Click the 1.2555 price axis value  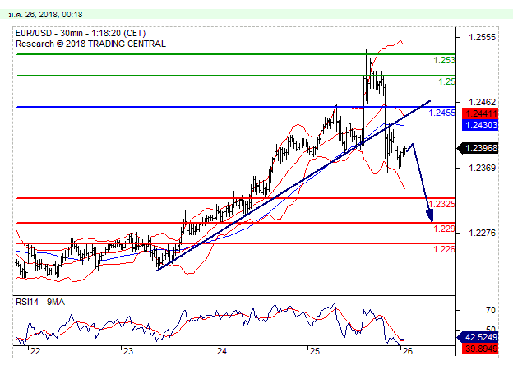click(482, 37)
